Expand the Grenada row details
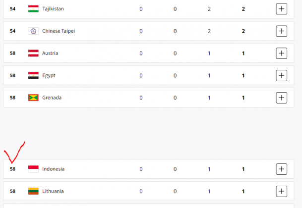The height and width of the screenshot is (208, 302). click(x=281, y=98)
